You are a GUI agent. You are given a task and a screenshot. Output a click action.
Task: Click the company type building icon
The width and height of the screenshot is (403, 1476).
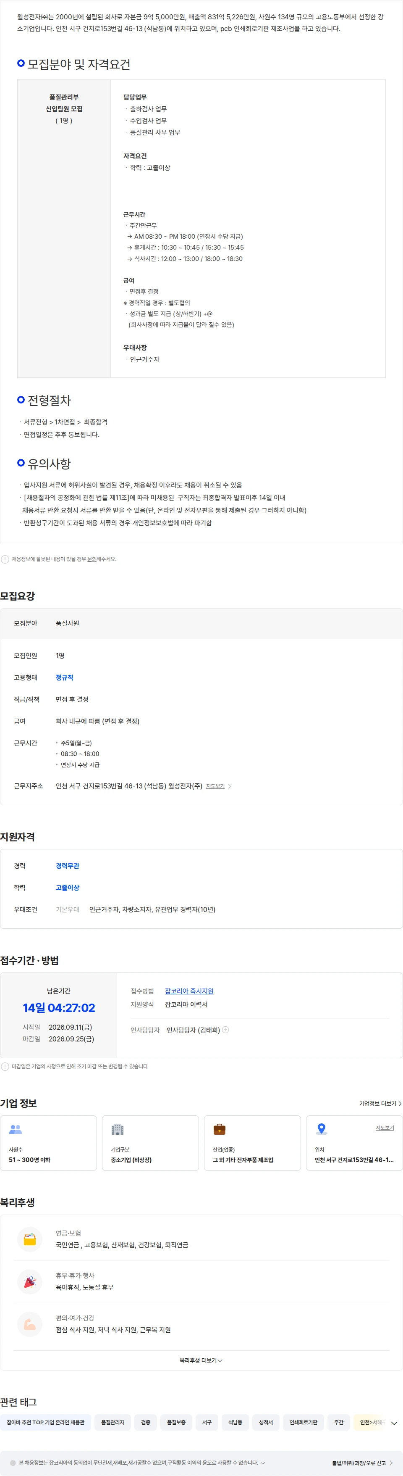tap(118, 1129)
